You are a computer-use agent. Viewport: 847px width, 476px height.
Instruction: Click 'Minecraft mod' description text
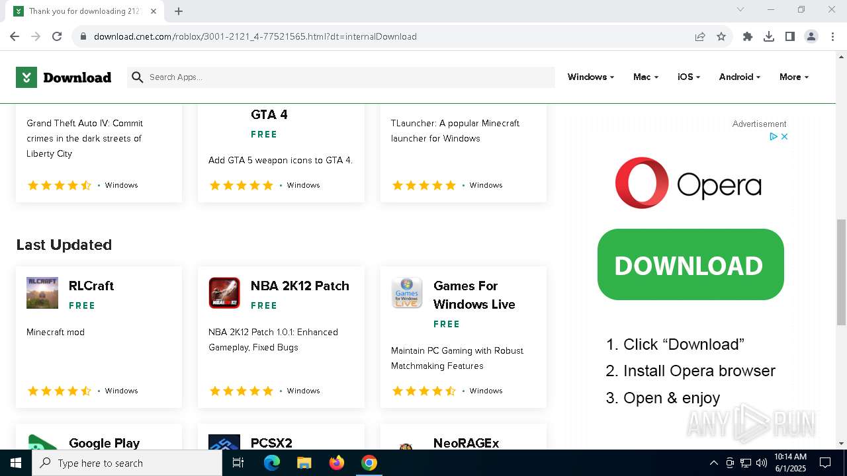(x=56, y=332)
